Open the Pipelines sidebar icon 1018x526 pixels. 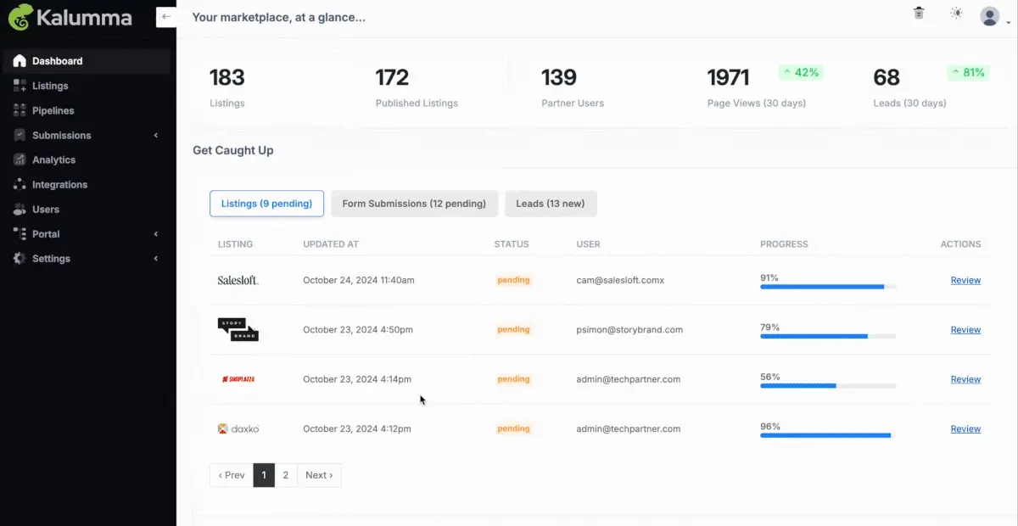(x=19, y=110)
